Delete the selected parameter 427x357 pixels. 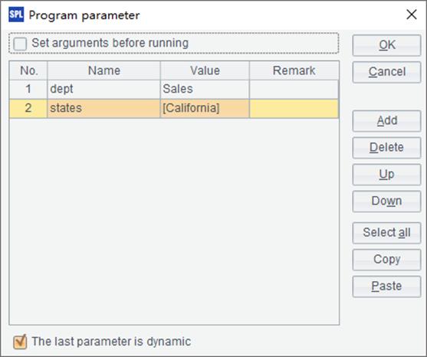[386, 148]
